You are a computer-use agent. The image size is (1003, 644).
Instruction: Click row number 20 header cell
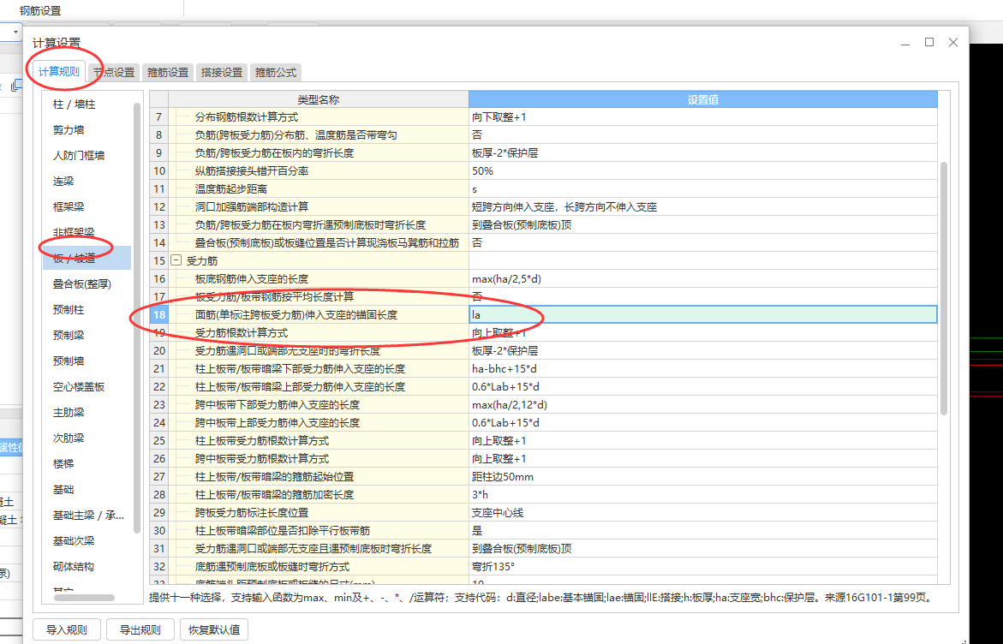point(158,350)
